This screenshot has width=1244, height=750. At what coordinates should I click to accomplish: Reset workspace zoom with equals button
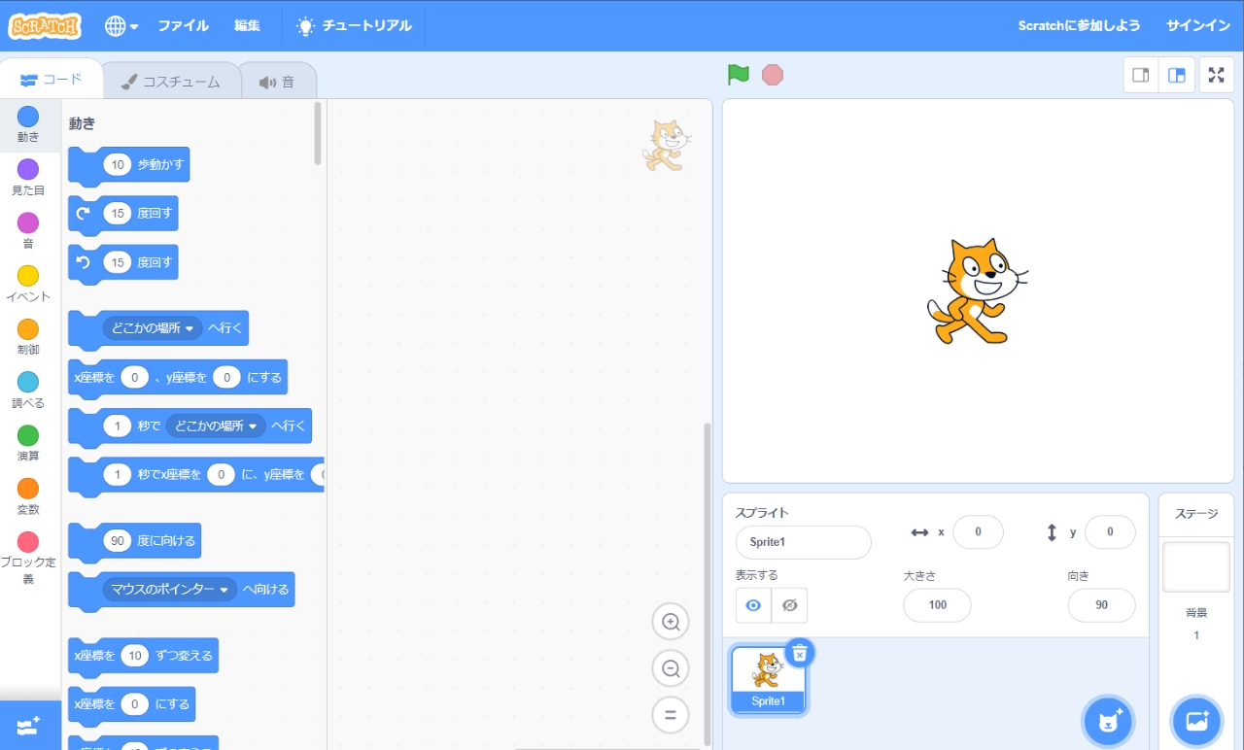(671, 716)
